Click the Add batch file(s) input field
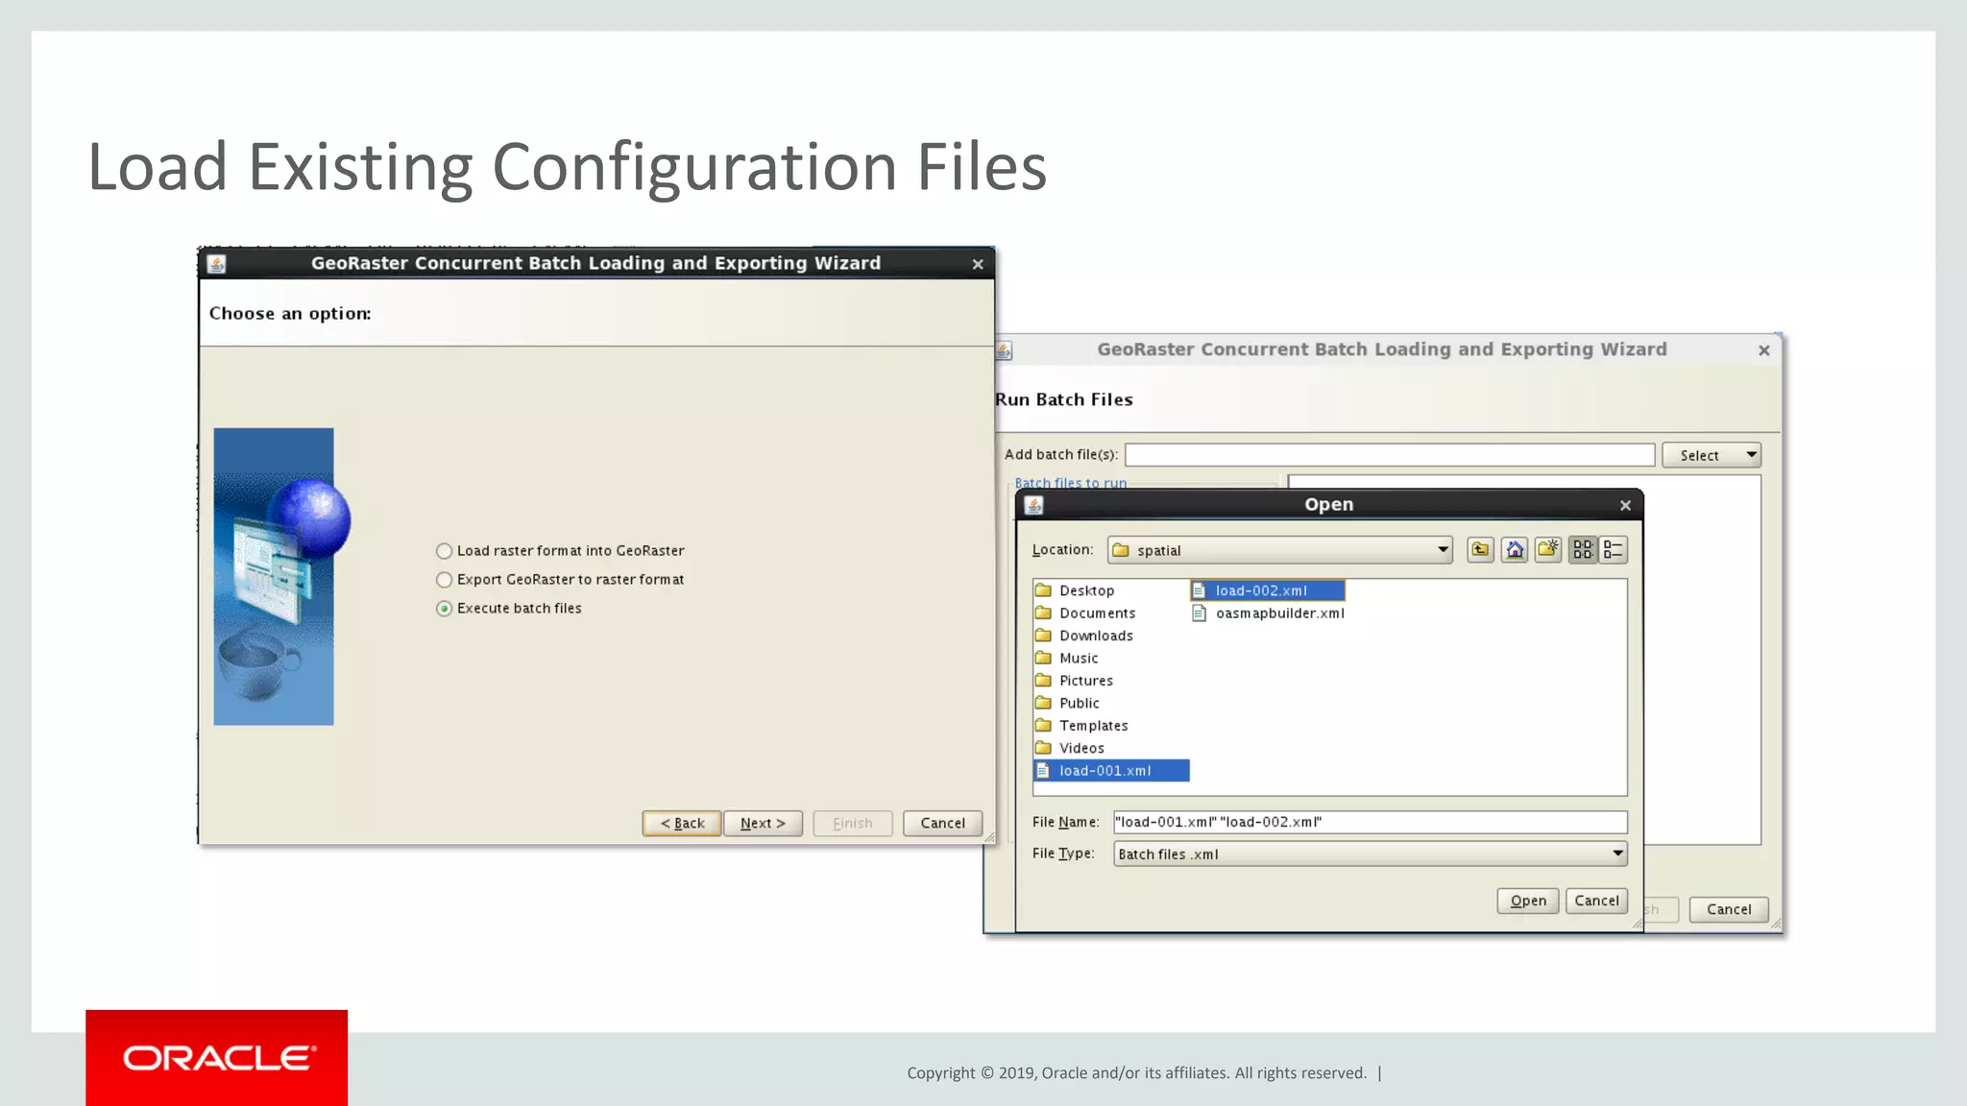Viewport: 1967px width, 1106px height. tap(1390, 455)
